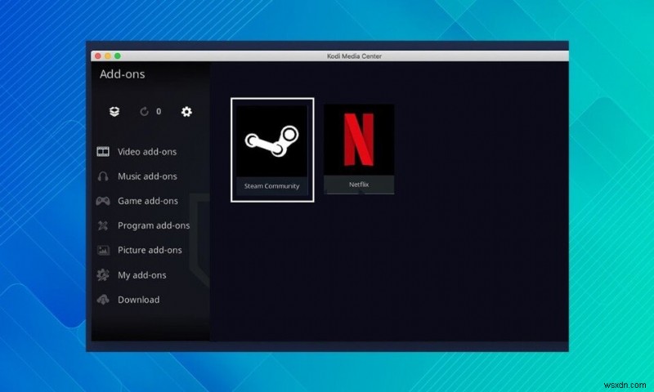
Task: Click the Steam Community label
Action: point(271,186)
